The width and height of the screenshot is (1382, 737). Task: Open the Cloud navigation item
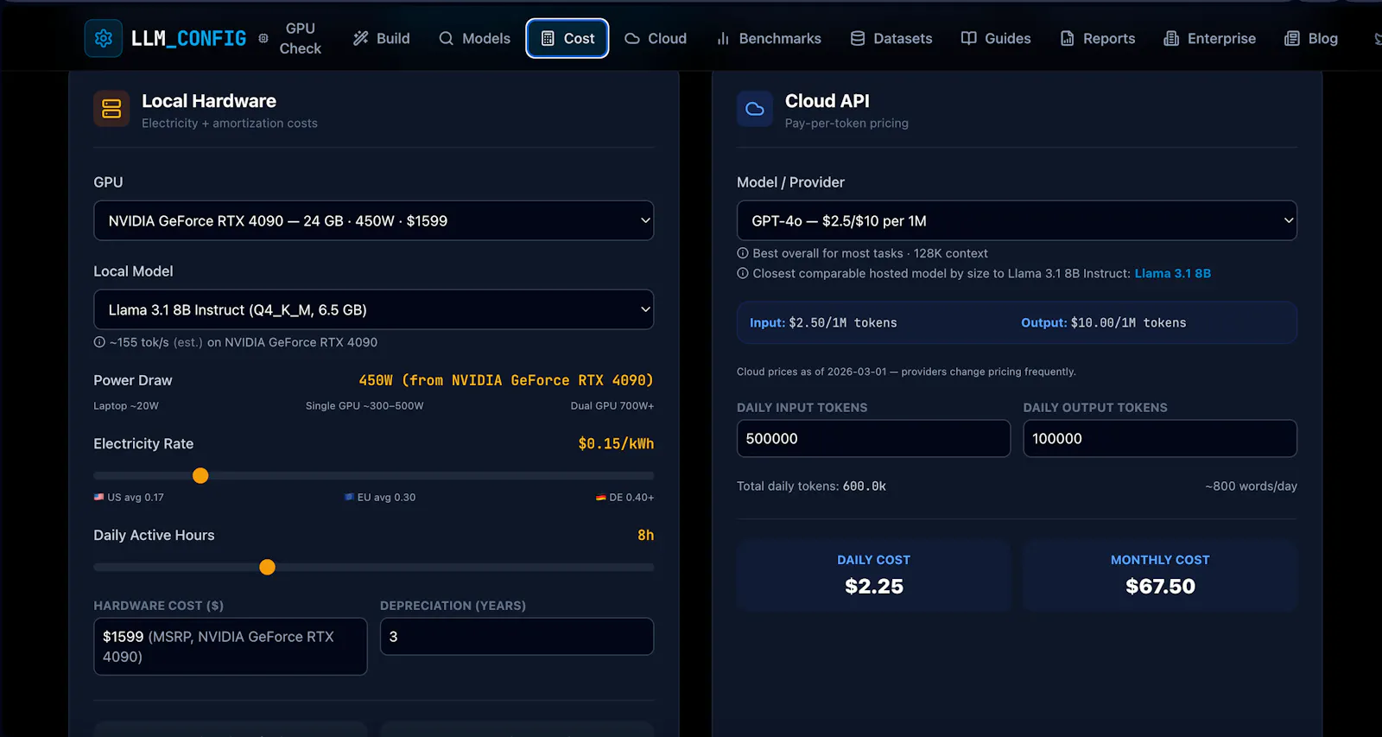[655, 38]
